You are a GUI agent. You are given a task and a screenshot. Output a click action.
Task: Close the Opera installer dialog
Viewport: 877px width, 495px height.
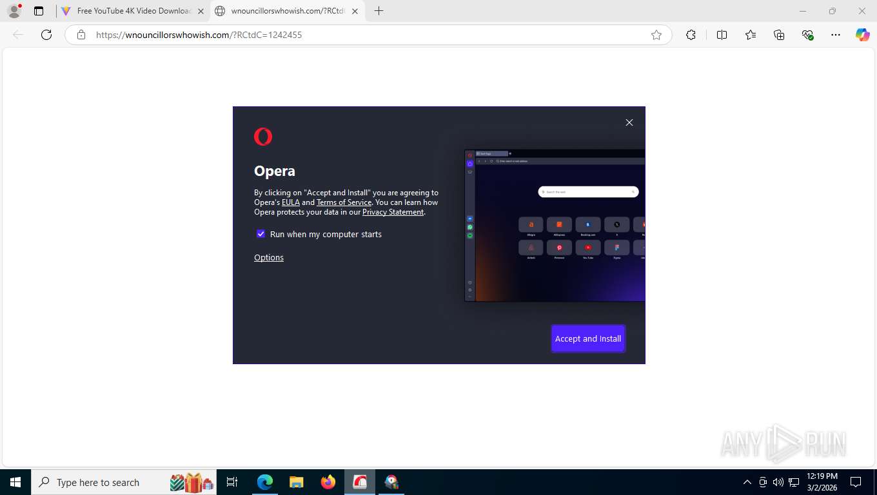(629, 122)
